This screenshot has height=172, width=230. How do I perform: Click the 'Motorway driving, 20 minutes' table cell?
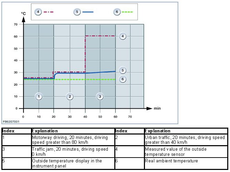click(72, 140)
